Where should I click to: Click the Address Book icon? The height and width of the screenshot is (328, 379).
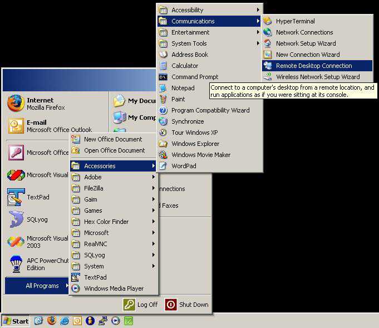[x=163, y=55]
